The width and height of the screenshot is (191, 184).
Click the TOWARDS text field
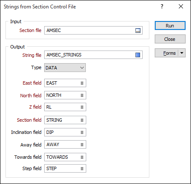pos(62,157)
